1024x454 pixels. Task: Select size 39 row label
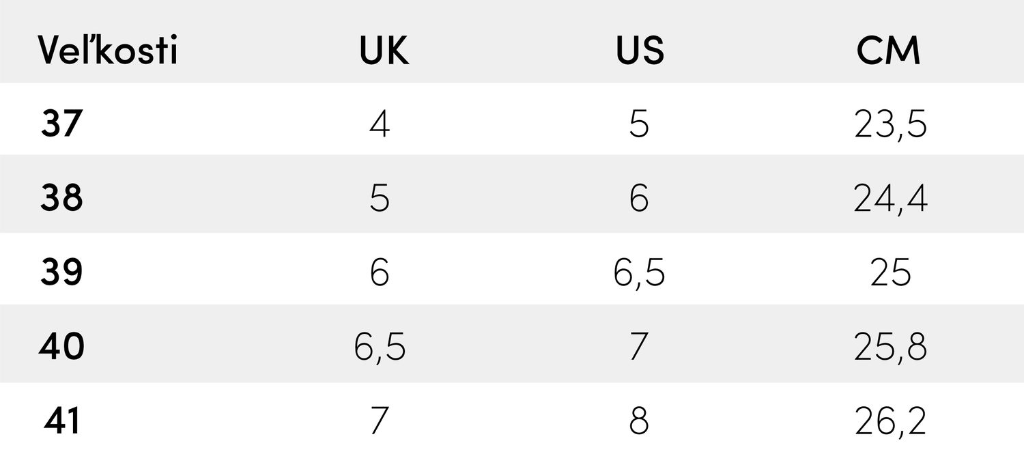click(x=61, y=273)
